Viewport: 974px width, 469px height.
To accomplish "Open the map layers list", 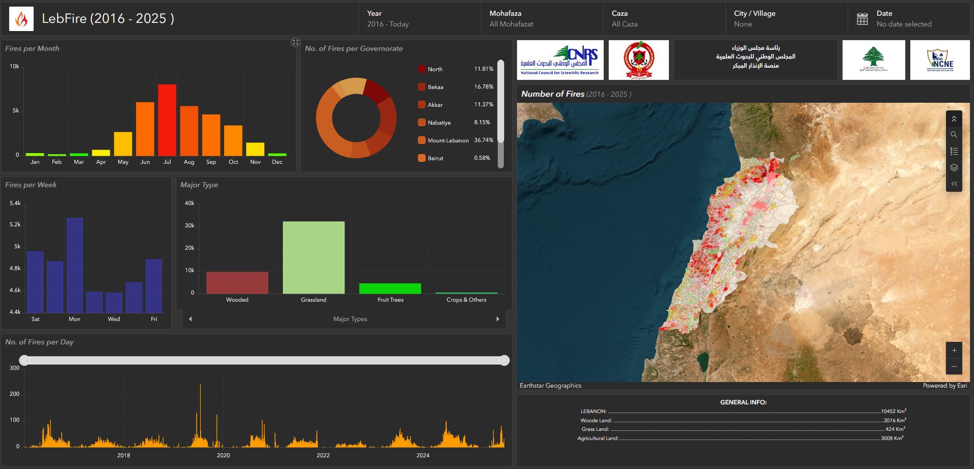I will (x=954, y=167).
